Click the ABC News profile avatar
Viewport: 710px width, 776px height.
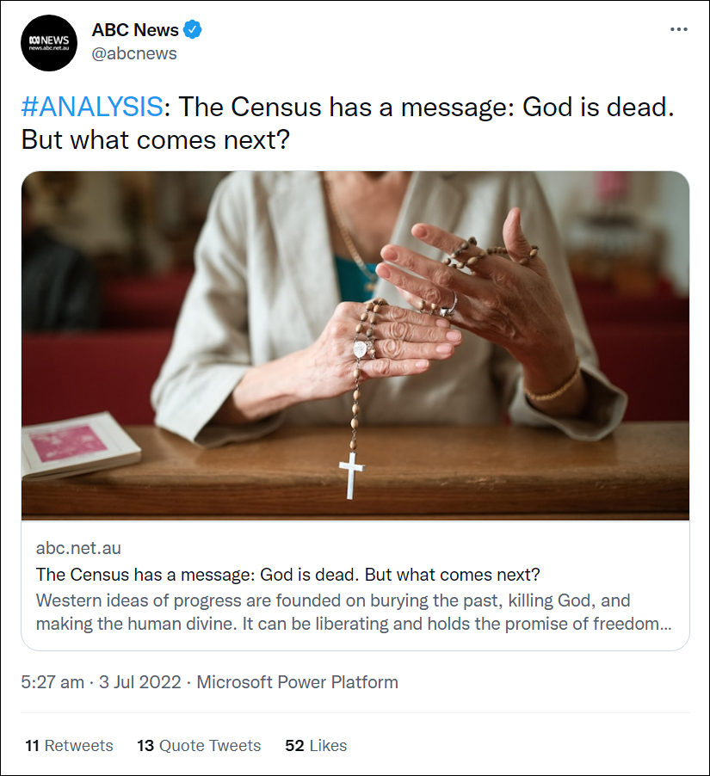49,42
